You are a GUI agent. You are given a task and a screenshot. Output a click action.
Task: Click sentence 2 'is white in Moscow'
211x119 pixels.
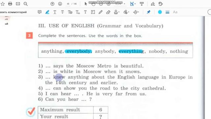[x=90, y=71]
